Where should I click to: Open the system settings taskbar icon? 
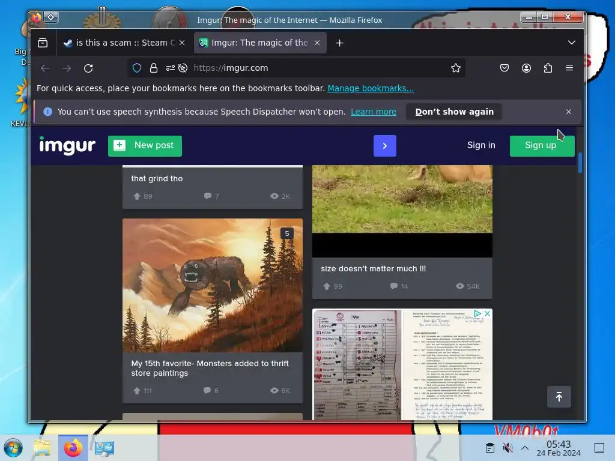click(105, 448)
